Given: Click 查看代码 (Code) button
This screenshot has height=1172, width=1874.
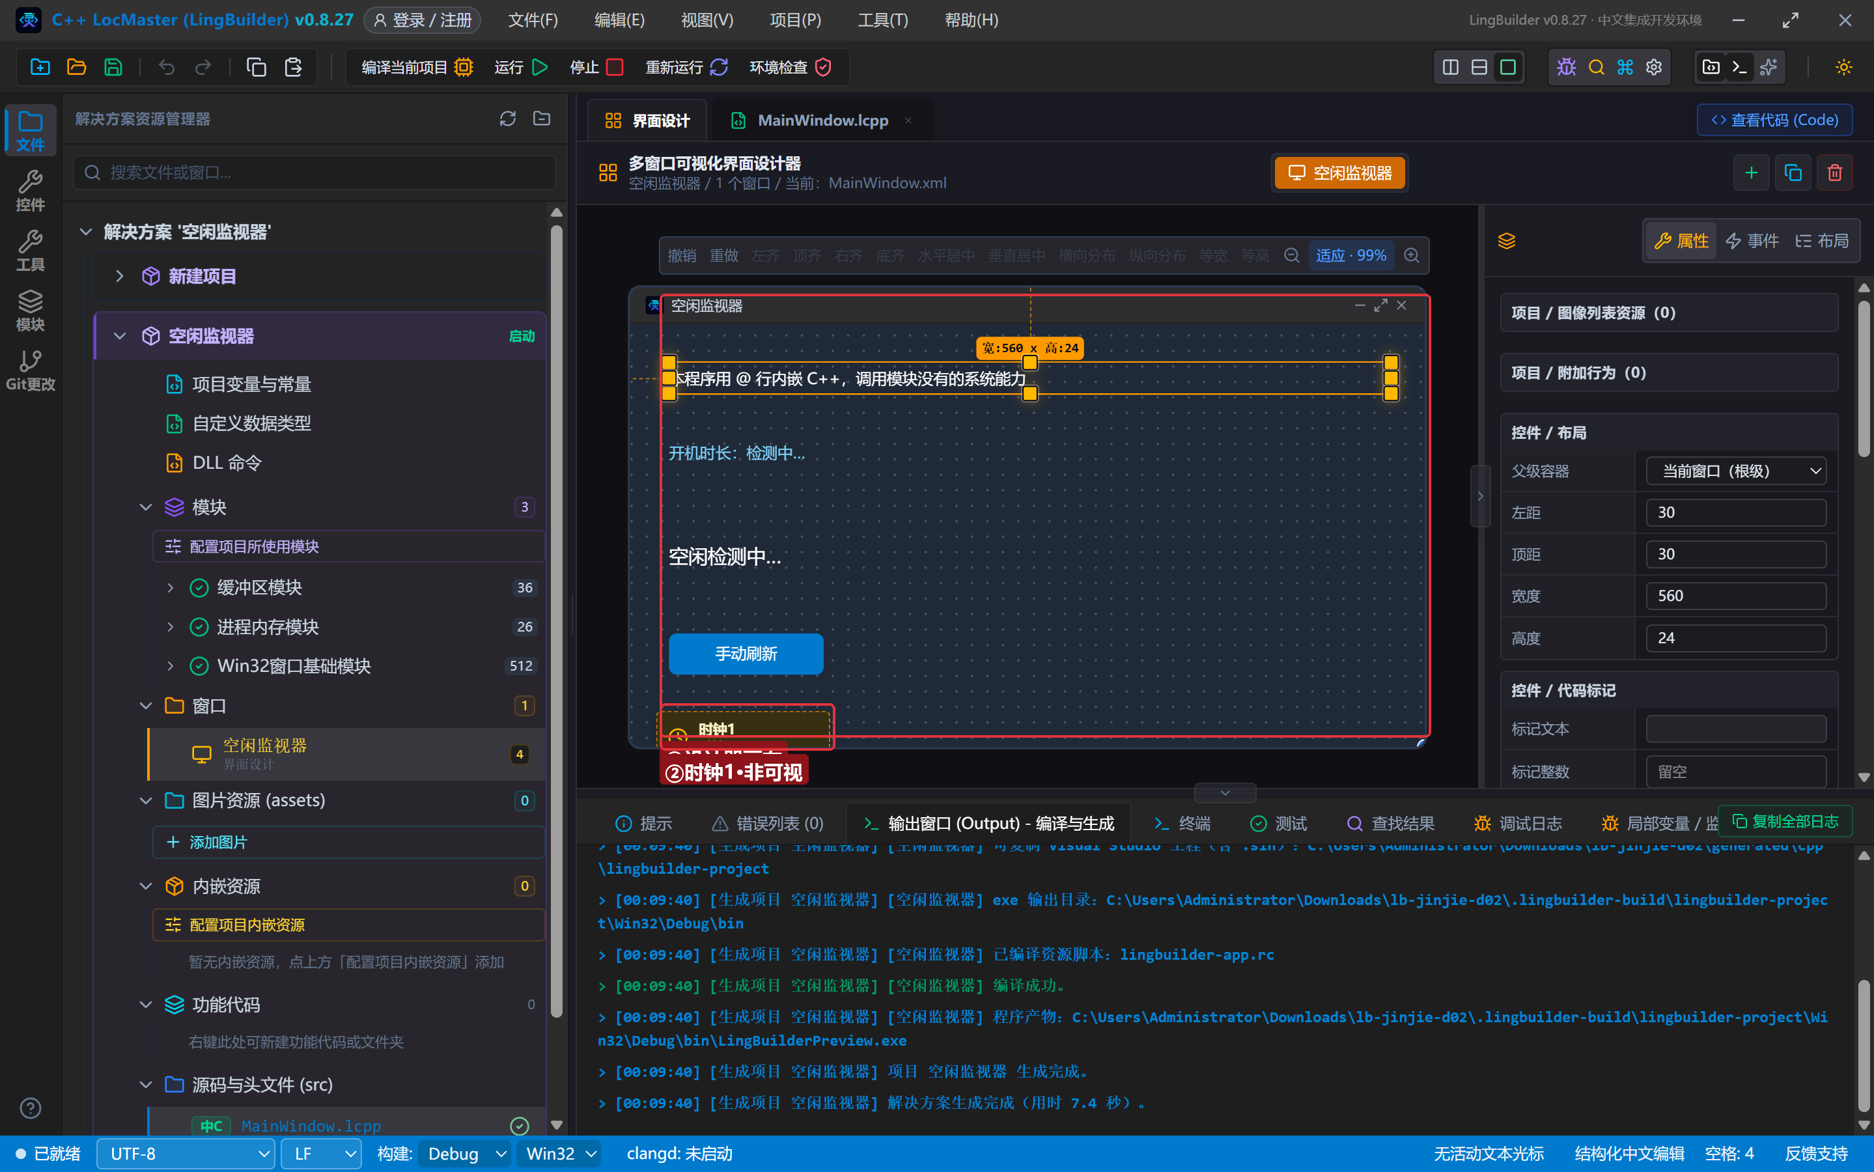Looking at the screenshot, I should tap(1774, 120).
